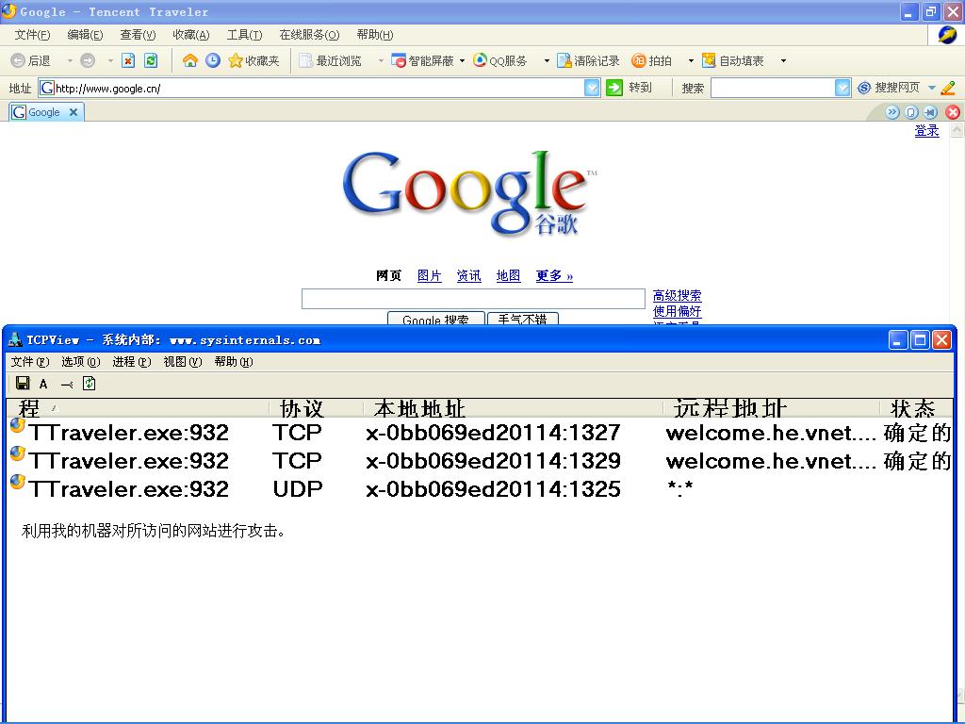Click the 清除记录 clear history button
Image resolution: width=965 pixels, height=724 pixels.
coord(588,60)
